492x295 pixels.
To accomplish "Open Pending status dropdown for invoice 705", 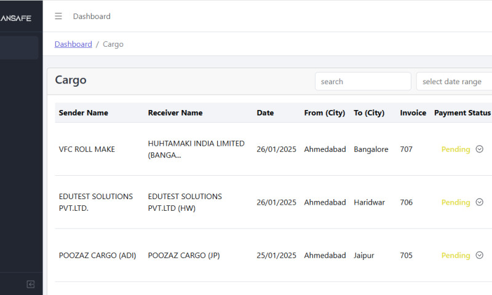I will click(x=479, y=255).
